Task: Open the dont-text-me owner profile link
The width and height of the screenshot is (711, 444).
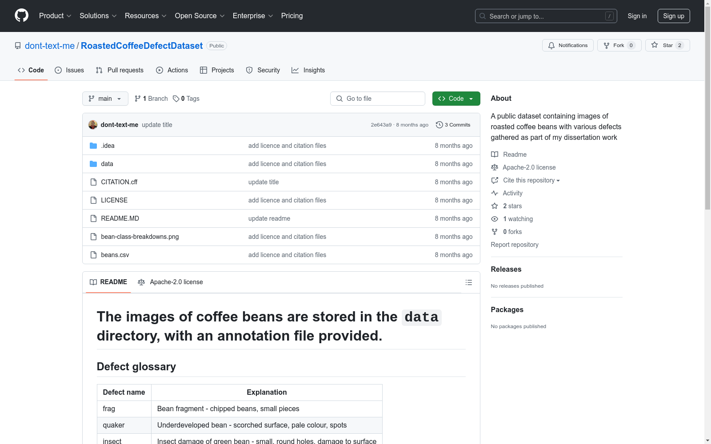Action: click(50, 46)
